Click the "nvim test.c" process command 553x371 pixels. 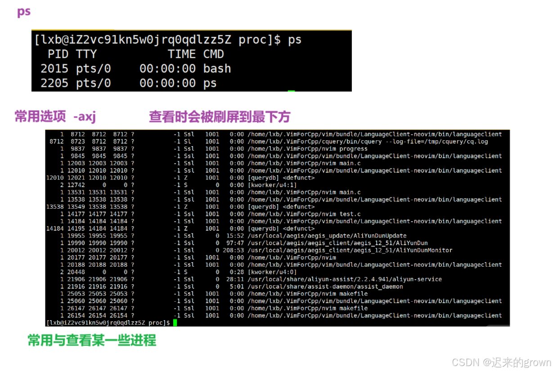[x=304, y=214]
